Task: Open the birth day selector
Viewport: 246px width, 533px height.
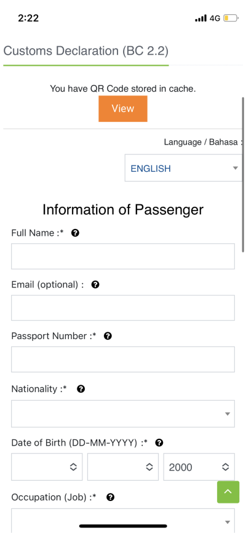Action: 47,467
